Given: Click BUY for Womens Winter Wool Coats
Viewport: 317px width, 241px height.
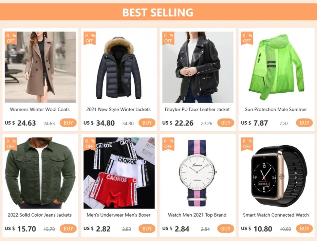Looking at the screenshot, I should click(x=68, y=123).
